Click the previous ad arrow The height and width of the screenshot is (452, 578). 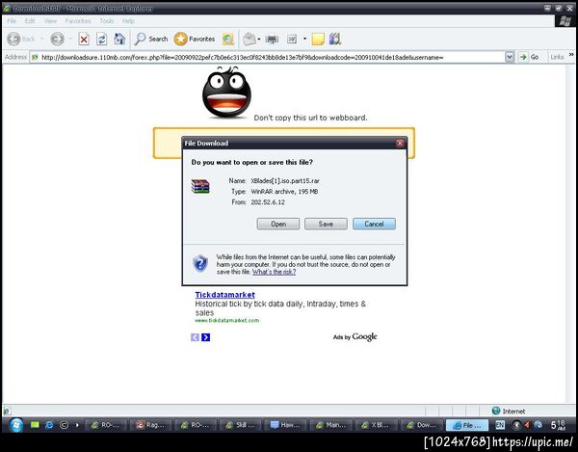[195, 337]
